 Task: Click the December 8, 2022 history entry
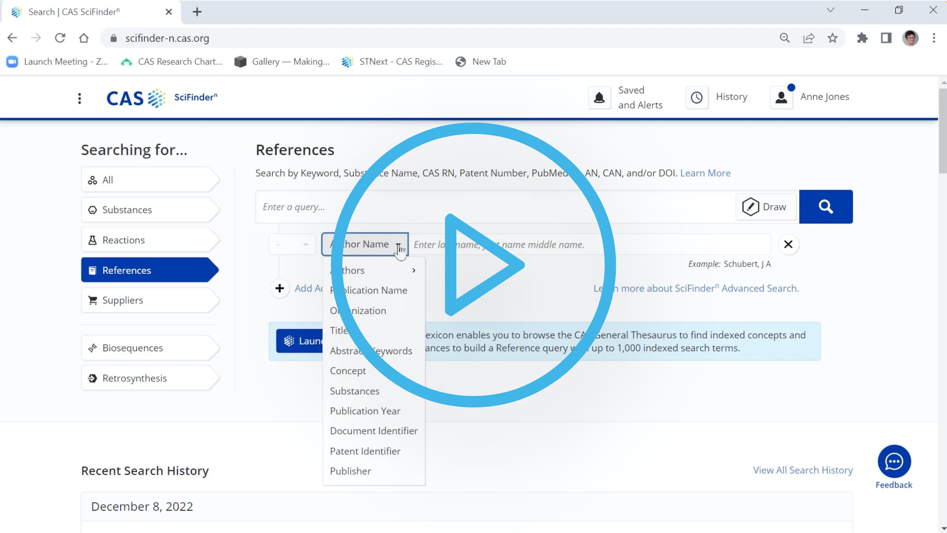467,507
